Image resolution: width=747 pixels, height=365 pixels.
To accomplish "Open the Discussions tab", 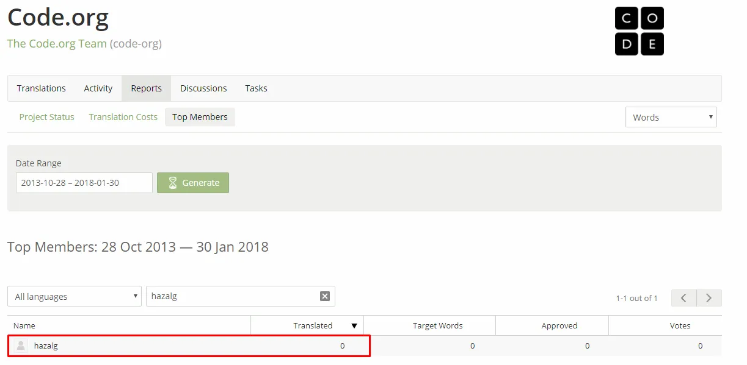I will 203,88.
